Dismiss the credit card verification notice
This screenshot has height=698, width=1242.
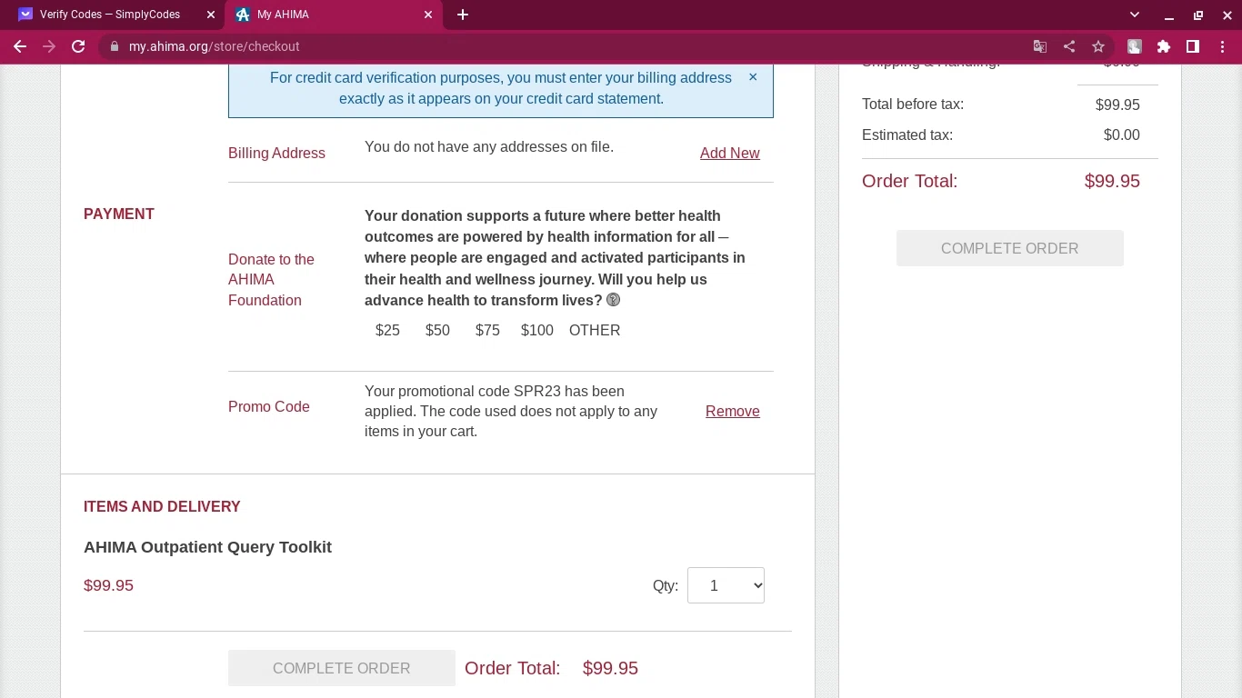(x=753, y=77)
